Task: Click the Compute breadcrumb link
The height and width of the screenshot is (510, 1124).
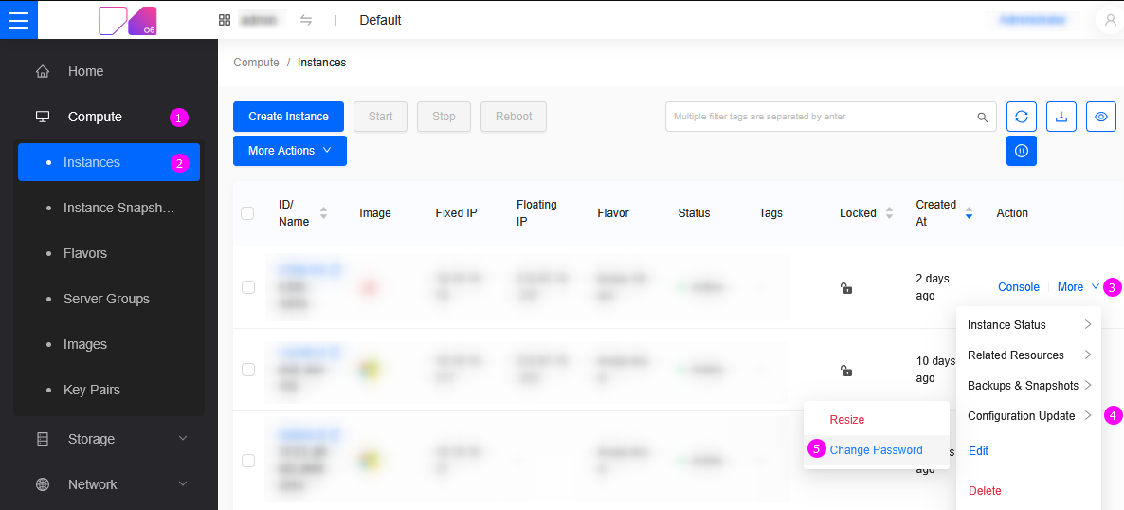Action: point(256,63)
